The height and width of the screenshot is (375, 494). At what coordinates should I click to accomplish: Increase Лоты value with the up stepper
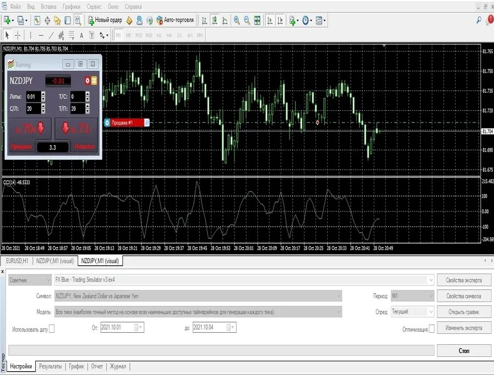(x=43, y=94)
